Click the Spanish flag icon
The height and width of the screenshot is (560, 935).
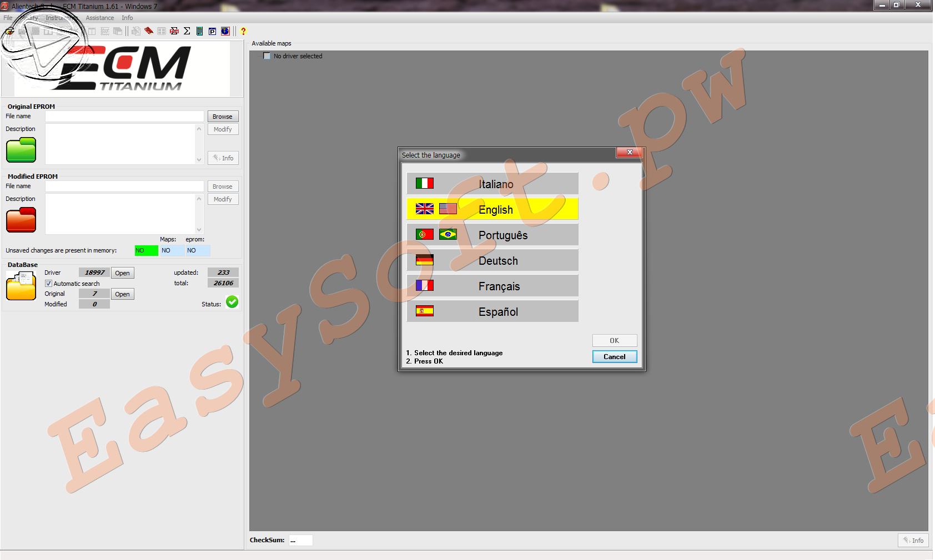click(425, 311)
